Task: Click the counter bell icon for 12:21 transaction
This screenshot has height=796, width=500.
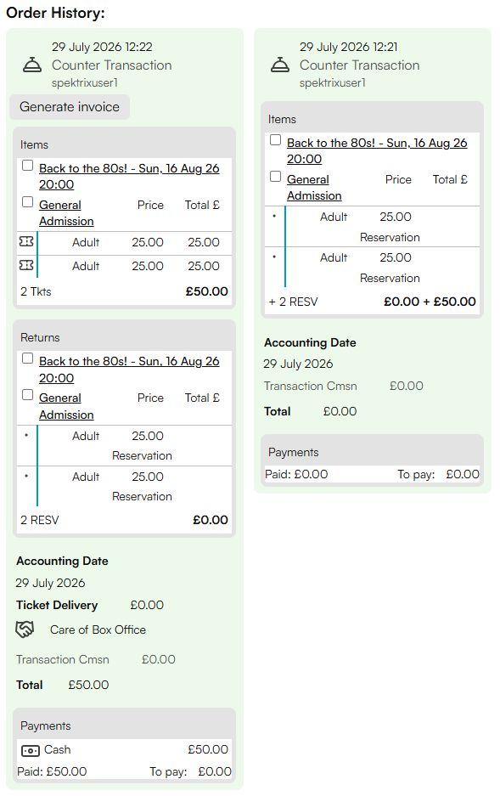Action: tap(280, 65)
